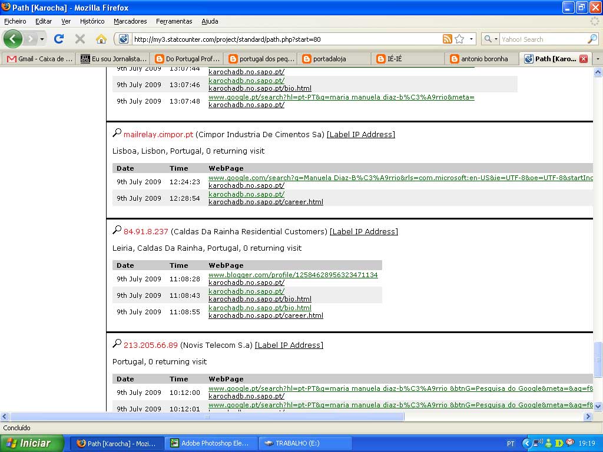This screenshot has width=603, height=452.
Task: Click the RSS feed icon in address bar
Action: point(448,39)
